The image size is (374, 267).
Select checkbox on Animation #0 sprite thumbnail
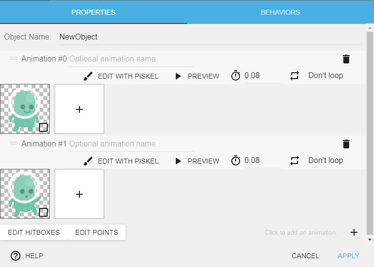(43, 127)
